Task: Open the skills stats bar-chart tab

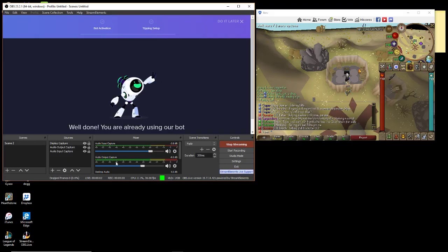Action: 389,67
